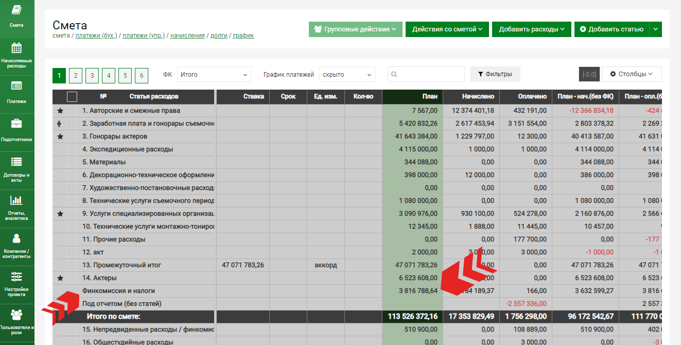The width and height of the screenshot is (681, 345).
Task: Open the Смета sidebar section
Action: 16,15
